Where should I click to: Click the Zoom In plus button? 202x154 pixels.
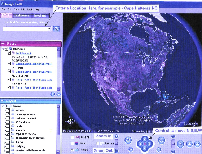click(x=117, y=136)
